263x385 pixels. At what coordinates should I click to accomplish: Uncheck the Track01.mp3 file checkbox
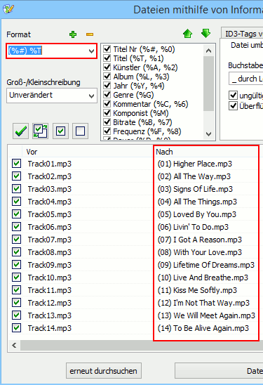pos(16,164)
